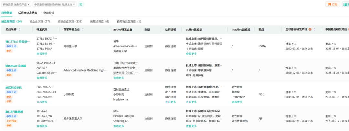This screenshot has width=349, height=131.
Task: Open the 纳武利尤单抗 drug link
Action: point(14,88)
